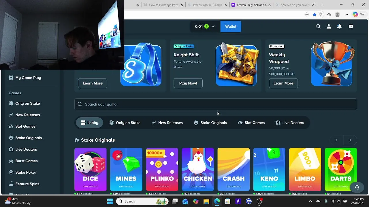The height and width of the screenshot is (207, 369).
Task: Select the New Releases tab
Action: click(167, 123)
